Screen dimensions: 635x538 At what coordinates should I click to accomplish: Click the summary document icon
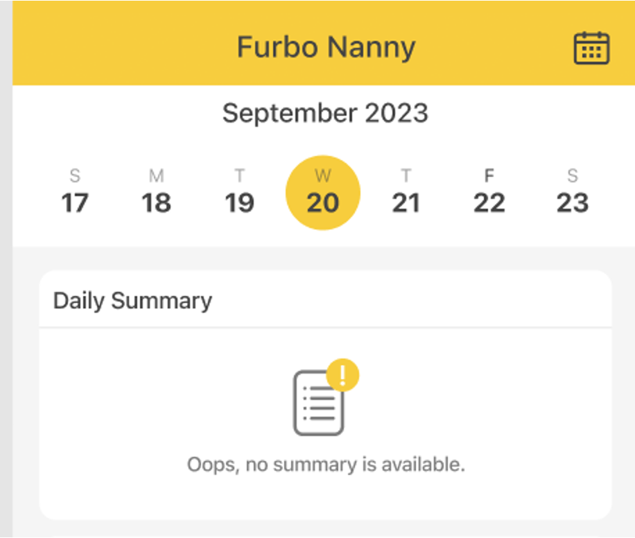319,403
